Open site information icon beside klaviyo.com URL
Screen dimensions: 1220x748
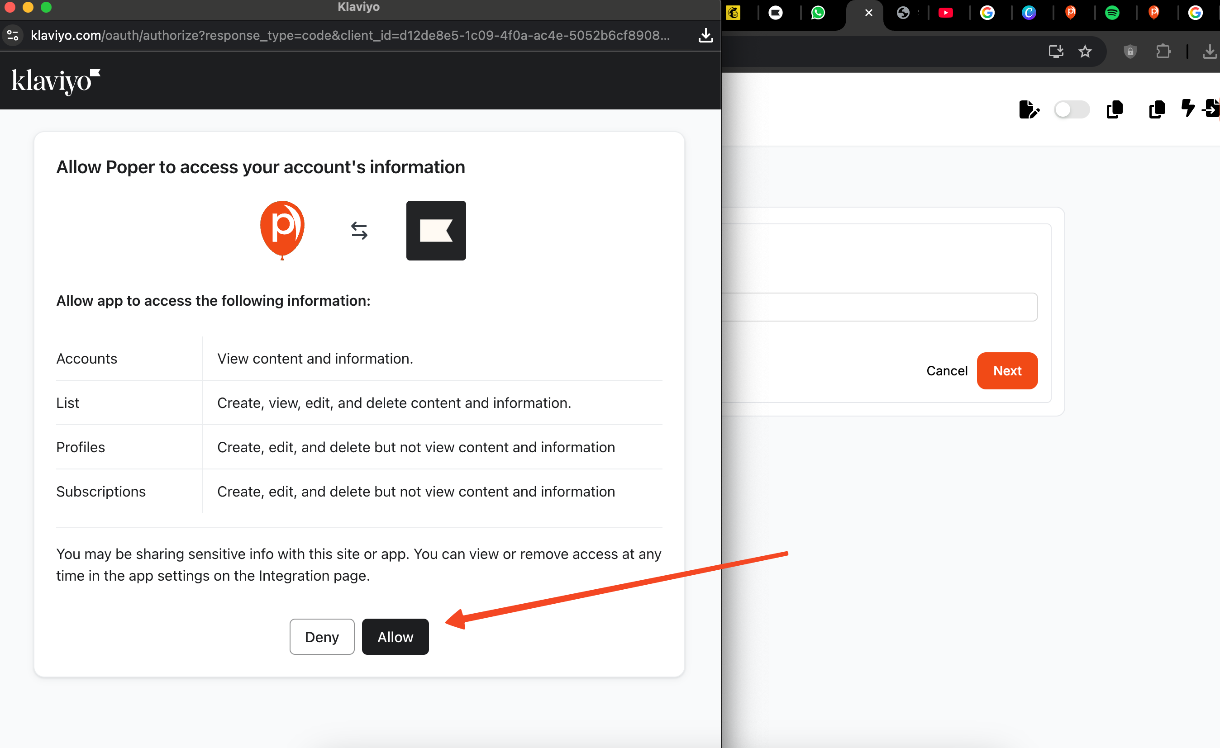tap(13, 36)
